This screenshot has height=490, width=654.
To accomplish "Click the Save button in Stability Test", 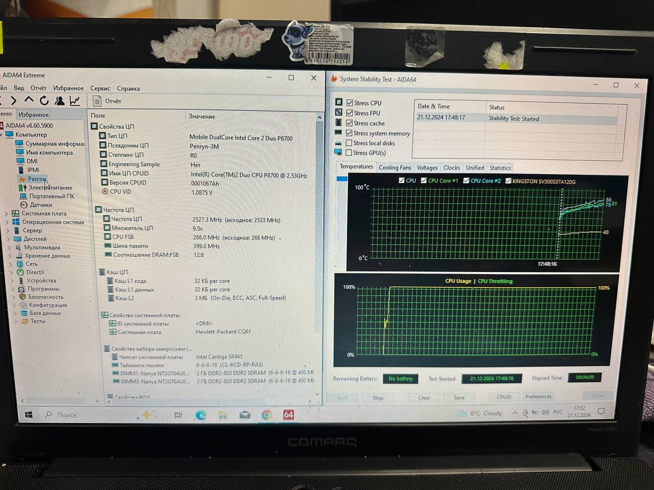I will [459, 398].
